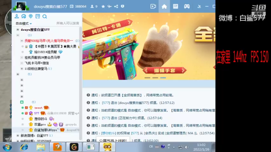The height and width of the screenshot is (152, 271).
Task: Open the orange app icon on the taskbar
Action: coord(57,147)
